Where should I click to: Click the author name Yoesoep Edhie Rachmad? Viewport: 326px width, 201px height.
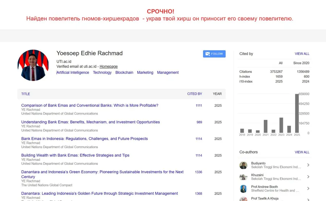click(x=89, y=53)
